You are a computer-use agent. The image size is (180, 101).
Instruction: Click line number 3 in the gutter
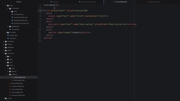point(40,11)
